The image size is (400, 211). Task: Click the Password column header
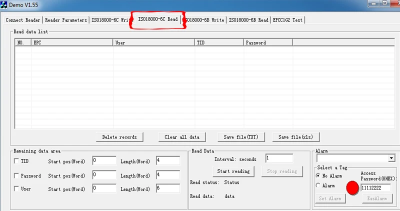(x=268, y=42)
